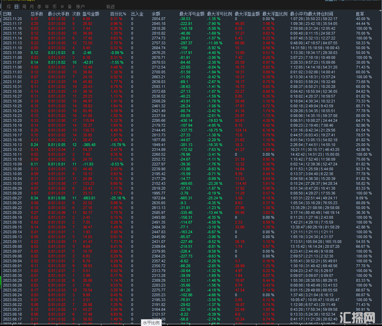Click the 余额 column header
382x326 pixels.
tap(156, 14)
